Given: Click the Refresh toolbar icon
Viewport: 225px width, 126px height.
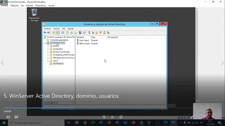Looking at the screenshot, I should [71, 33].
